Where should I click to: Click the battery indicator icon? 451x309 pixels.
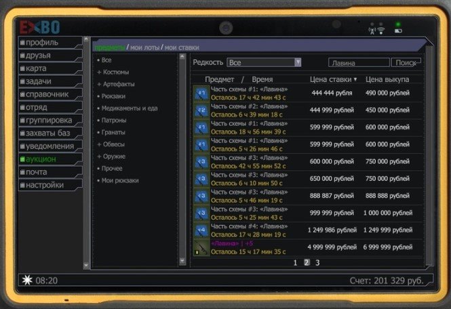pyautogui.click(x=398, y=30)
